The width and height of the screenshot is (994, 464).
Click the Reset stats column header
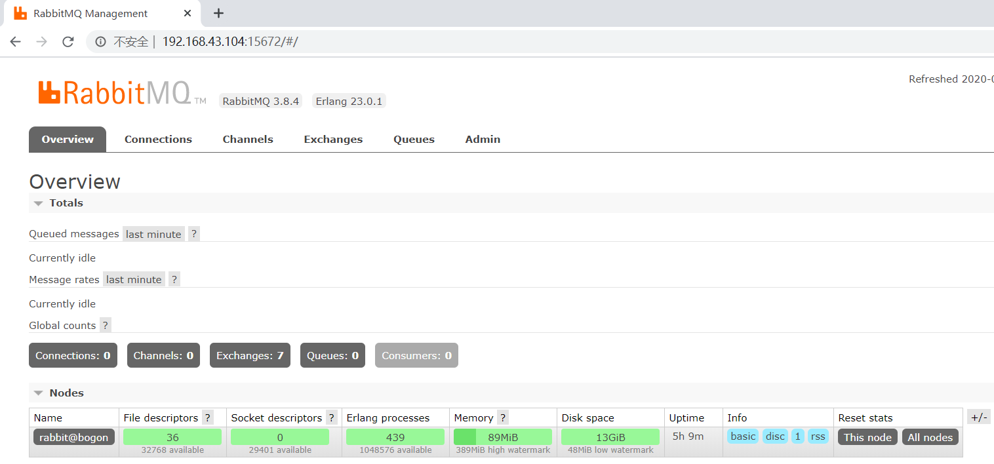pos(865,417)
